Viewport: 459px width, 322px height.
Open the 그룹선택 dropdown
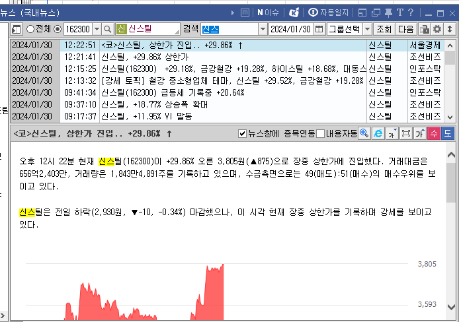pos(367,29)
